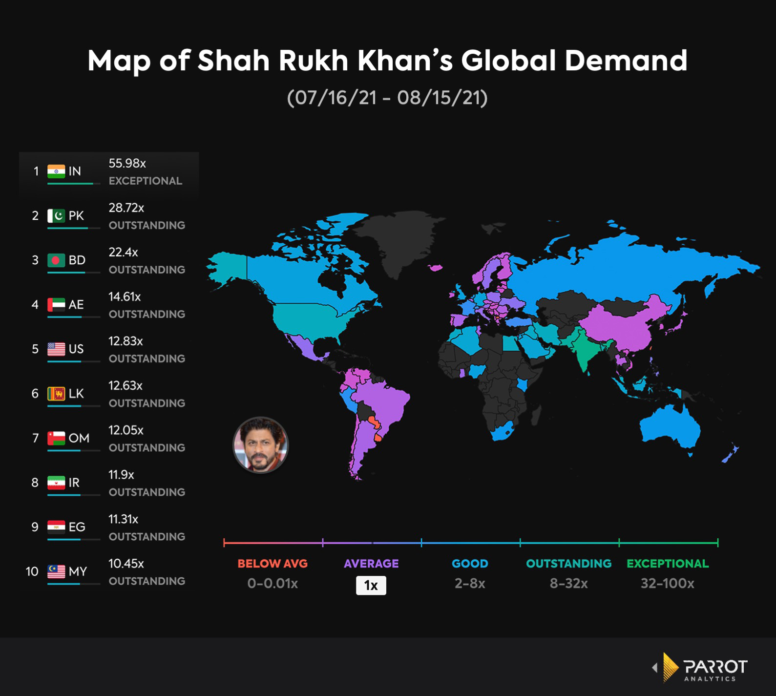Click the Pakistan flag icon
Image resolution: width=776 pixels, height=696 pixels.
(x=56, y=215)
